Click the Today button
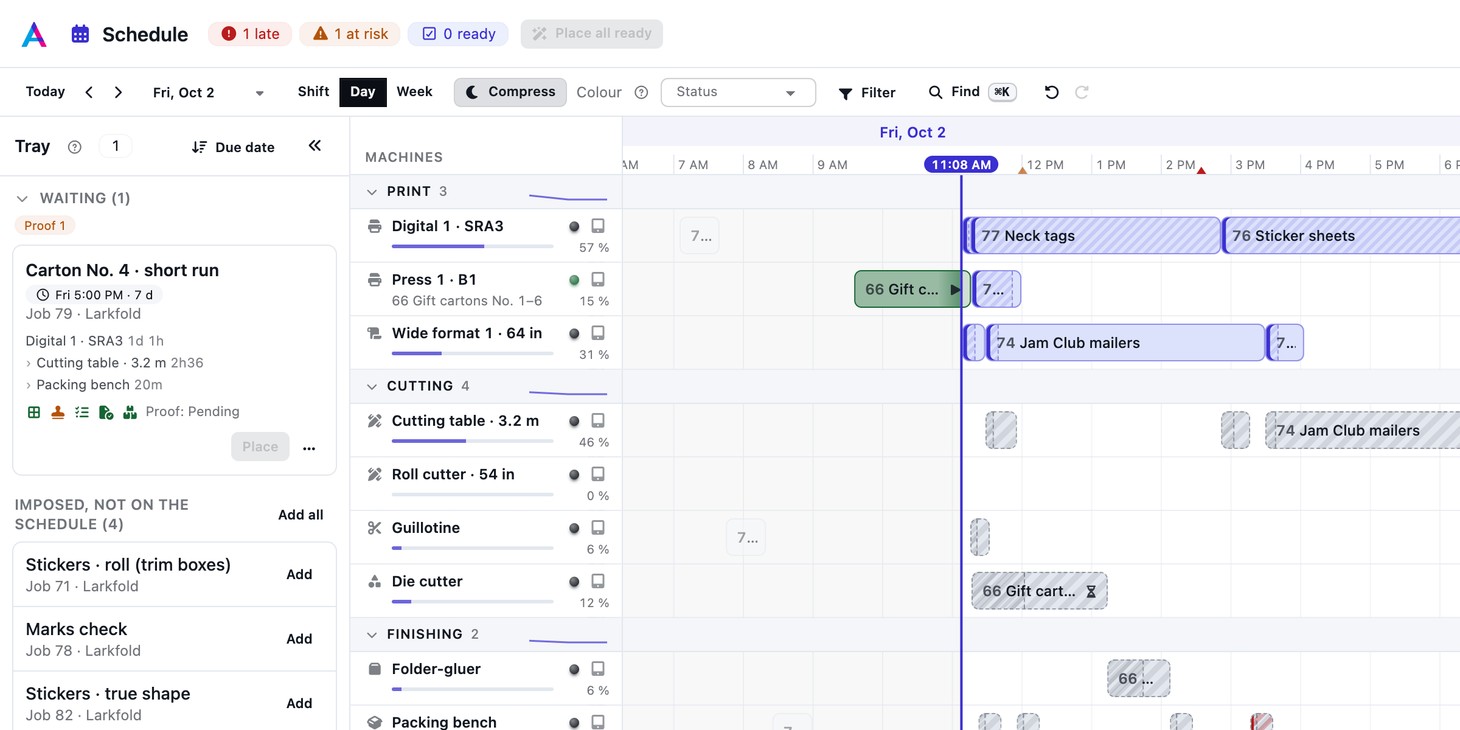 [45, 92]
